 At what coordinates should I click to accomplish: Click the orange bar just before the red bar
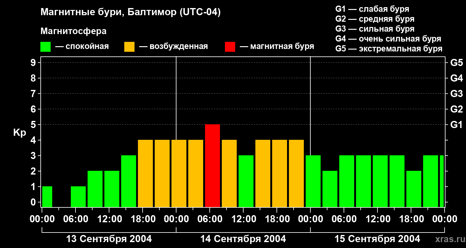pos(196,173)
